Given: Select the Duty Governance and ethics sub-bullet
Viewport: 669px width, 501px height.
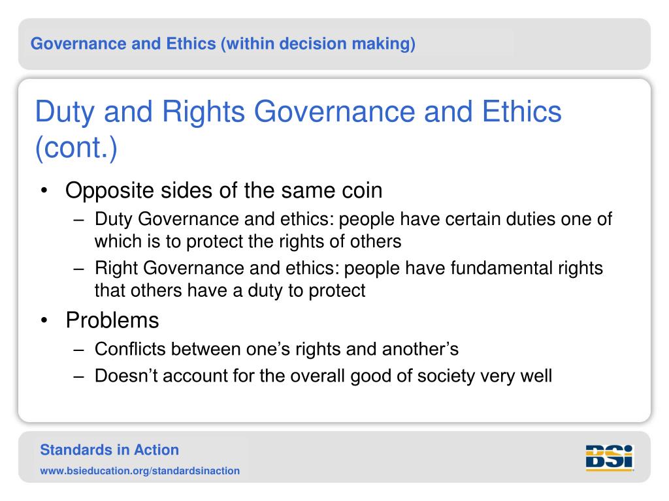Looking at the screenshot, I should click(x=353, y=230).
